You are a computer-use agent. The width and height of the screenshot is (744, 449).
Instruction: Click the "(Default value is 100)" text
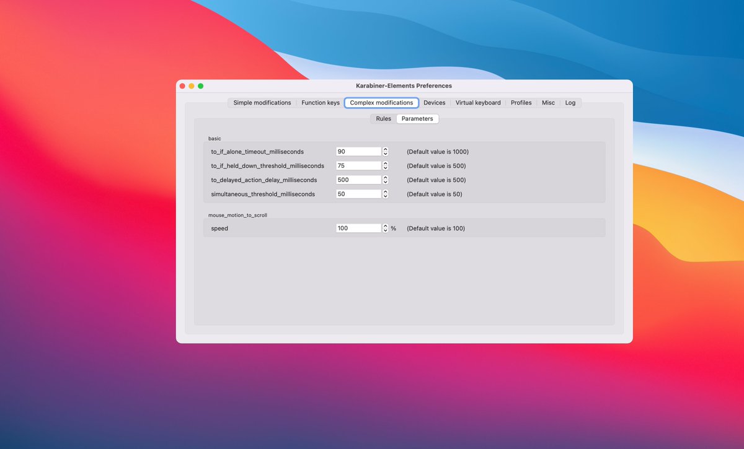pos(436,229)
